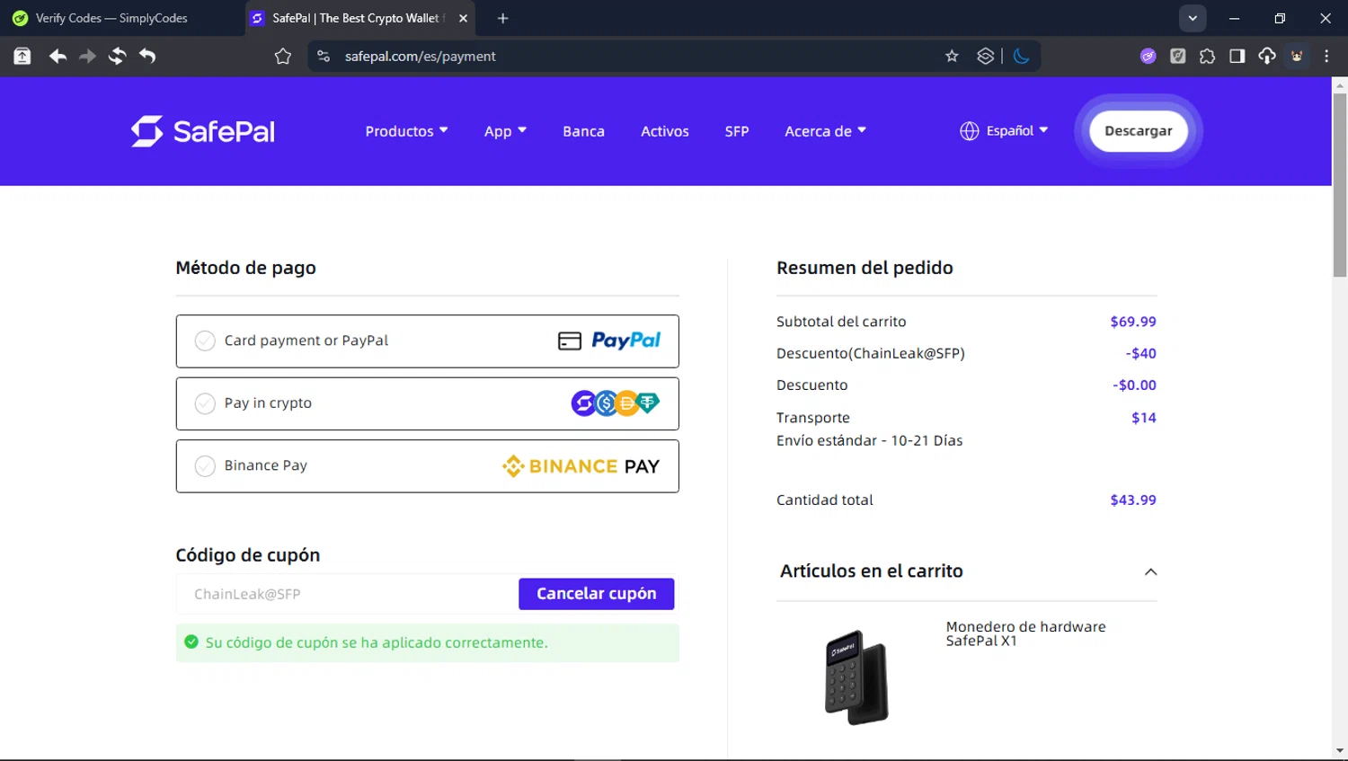The width and height of the screenshot is (1348, 761).
Task: Click Envío estándar - 10-21 Días text
Action: (x=869, y=440)
